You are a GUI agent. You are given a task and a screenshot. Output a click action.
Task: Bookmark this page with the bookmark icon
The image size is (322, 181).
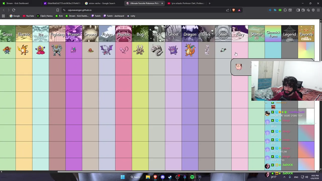click(58, 10)
